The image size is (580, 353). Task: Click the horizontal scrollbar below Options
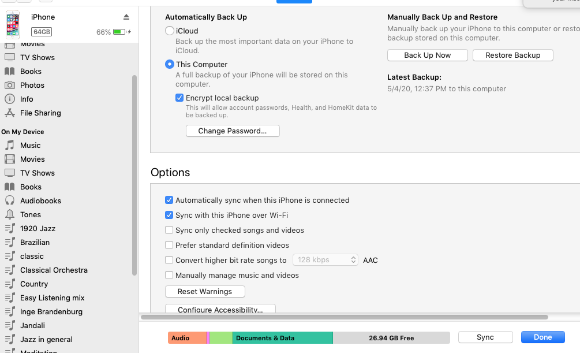pos(344,317)
